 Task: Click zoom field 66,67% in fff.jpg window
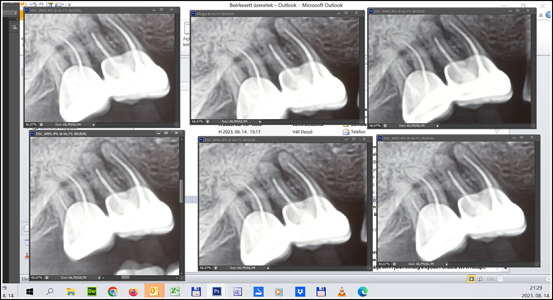198,121
